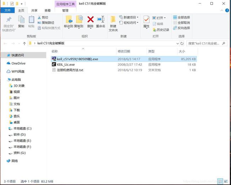Select keil_c51v959(180509版).exe file
Viewport: 231px width, 185px height.
point(124,59)
